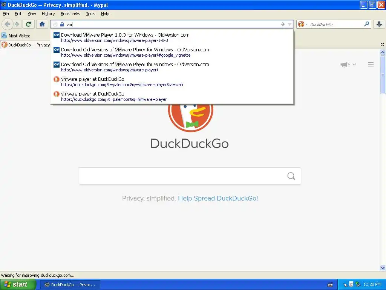Open the Help menu

pyautogui.click(x=105, y=14)
